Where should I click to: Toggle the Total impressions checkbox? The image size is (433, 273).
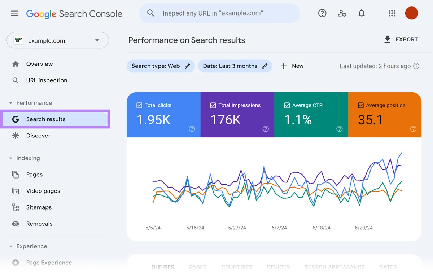213,105
